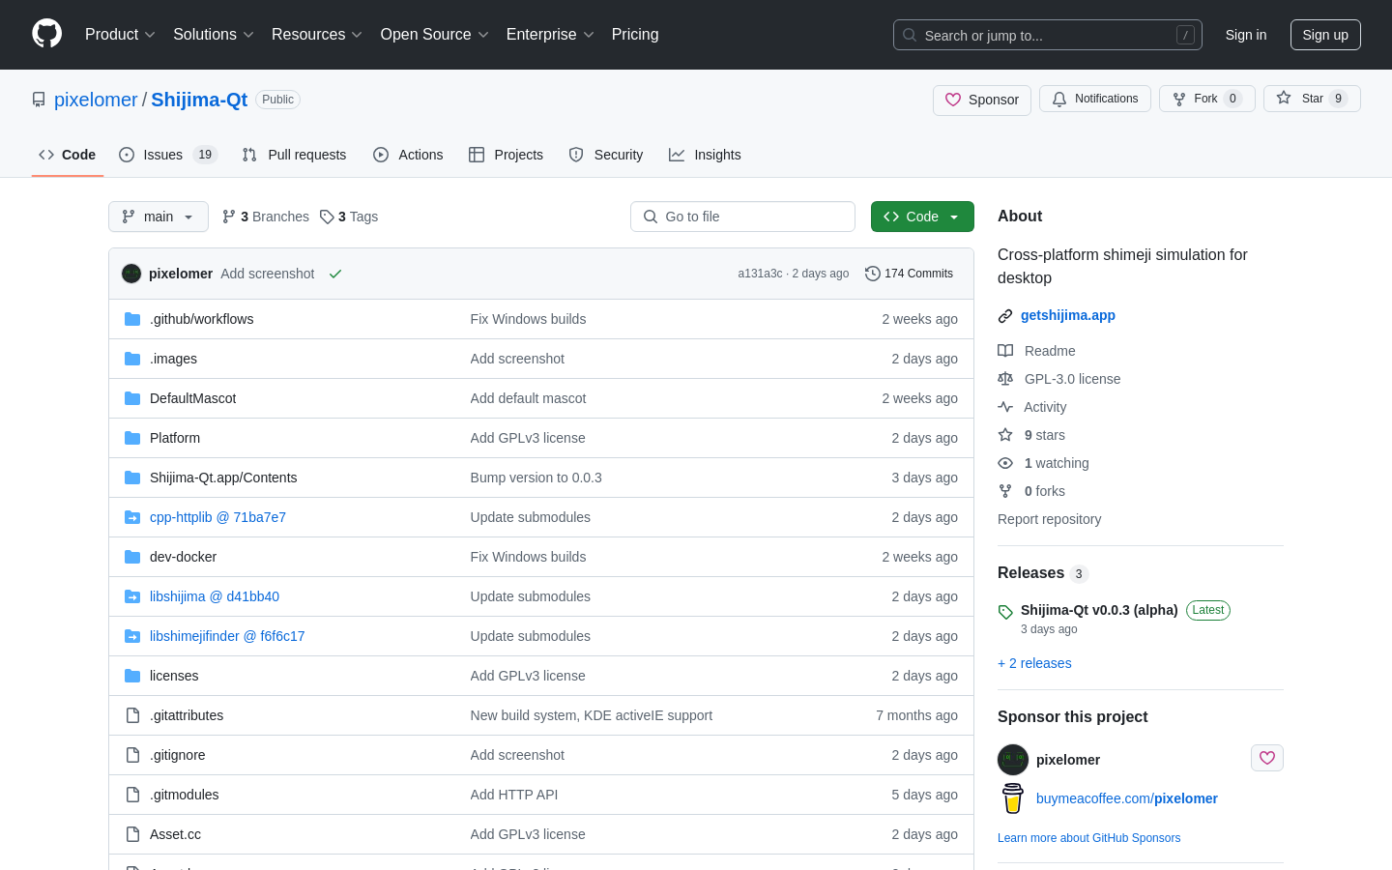This screenshot has height=870, width=1392.
Task: Open Shijima-Qt v0.0.3 (alpha) release
Action: click(x=1099, y=610)
